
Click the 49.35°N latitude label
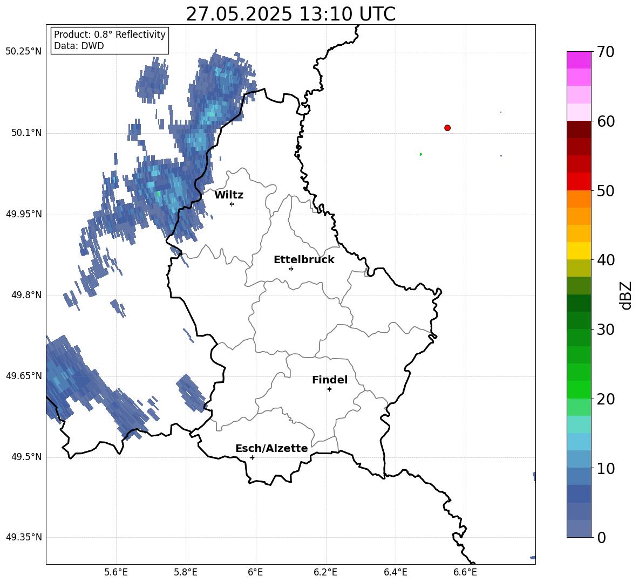[x=24, y=537]
